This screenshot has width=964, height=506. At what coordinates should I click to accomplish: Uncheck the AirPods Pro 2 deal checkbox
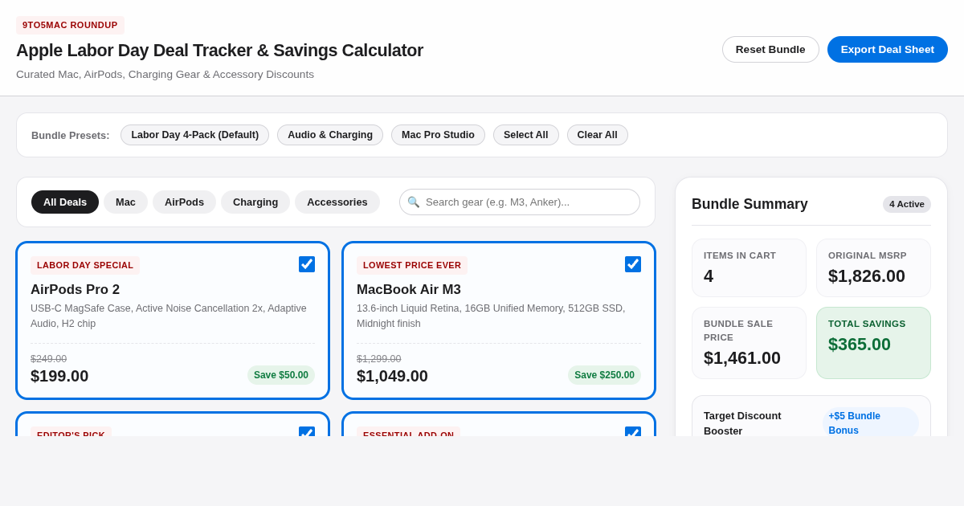click(x=307, y=264)
